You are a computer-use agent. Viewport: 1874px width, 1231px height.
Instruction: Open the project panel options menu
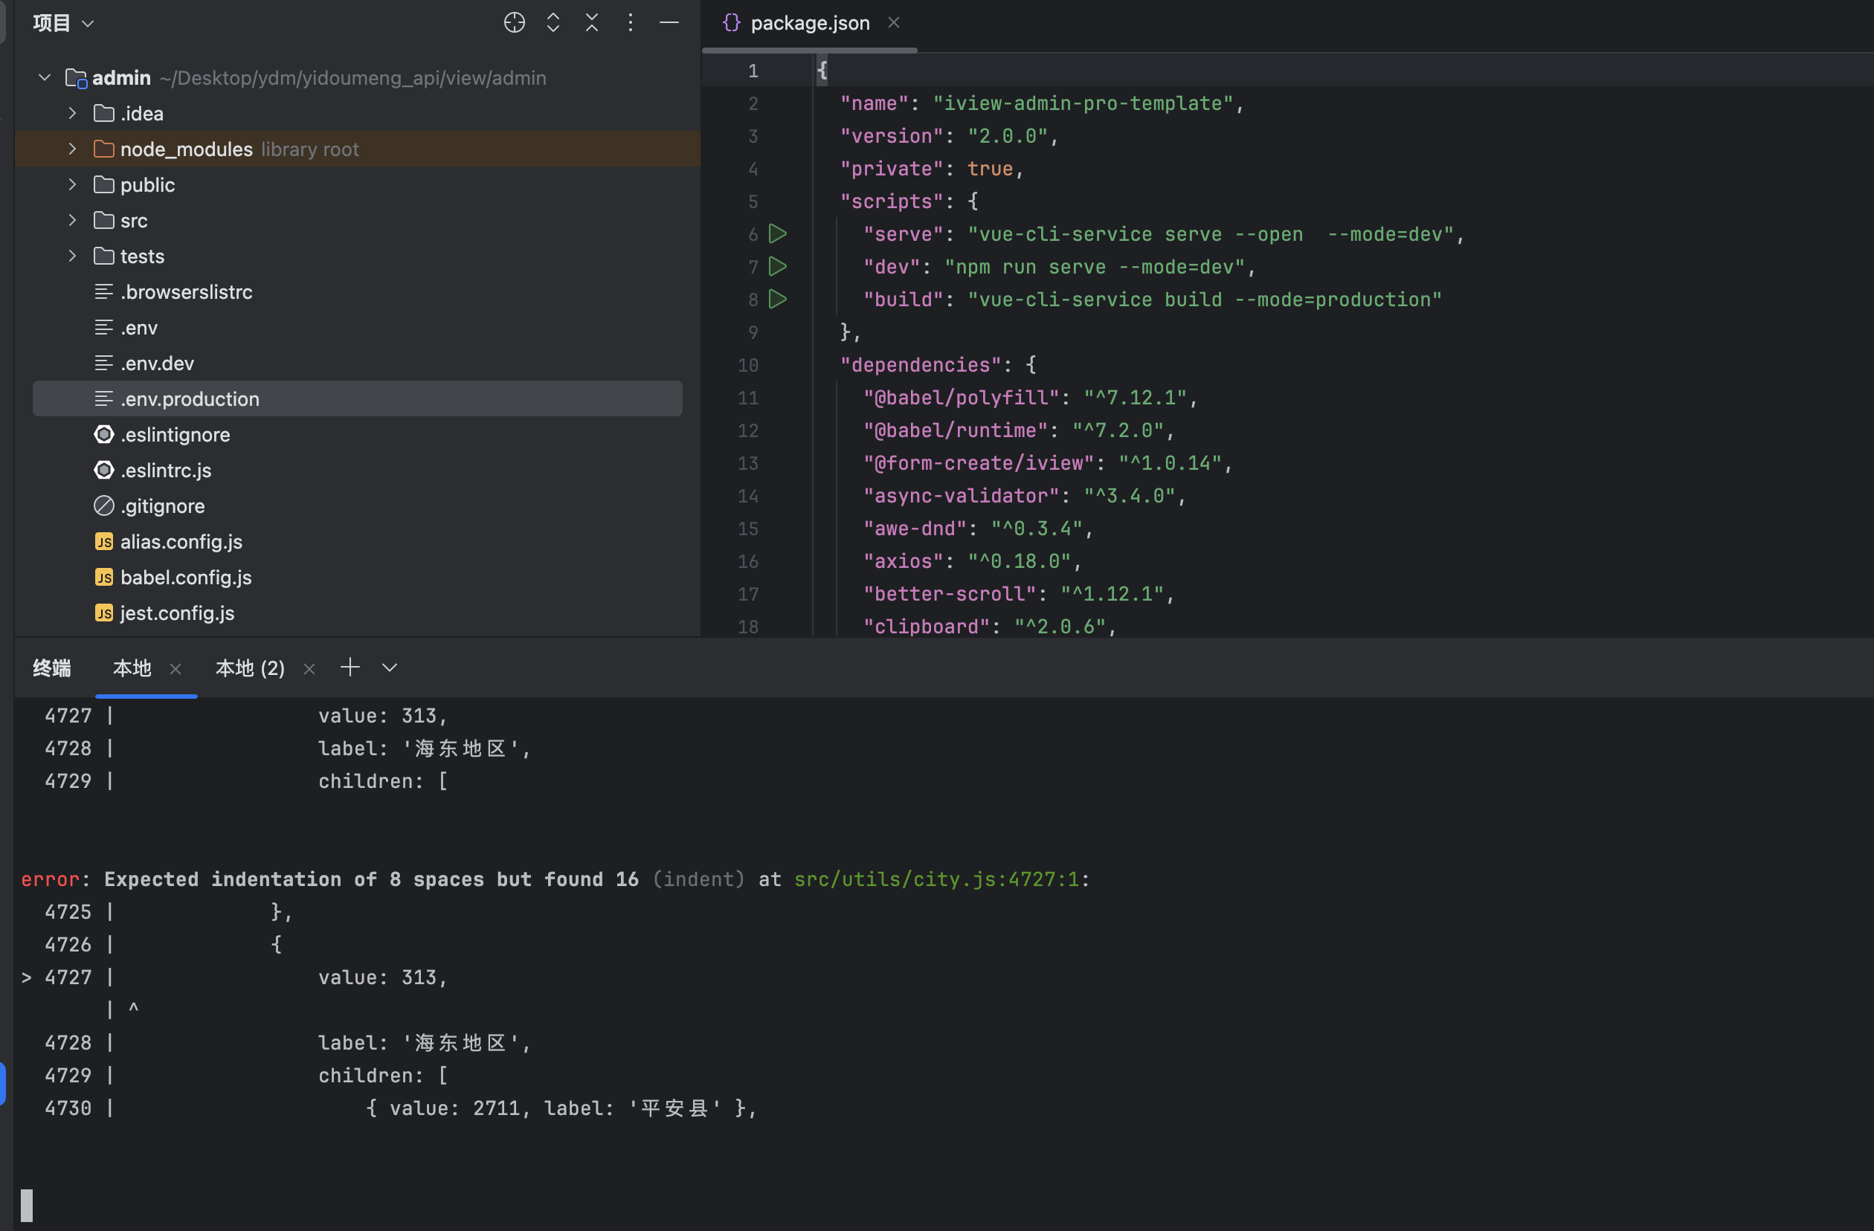coord(630,23)
